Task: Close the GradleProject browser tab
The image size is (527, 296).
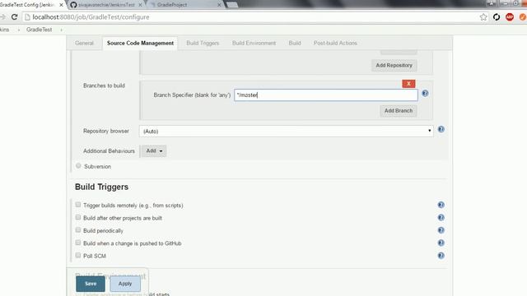Action: (x=219, y=5)
